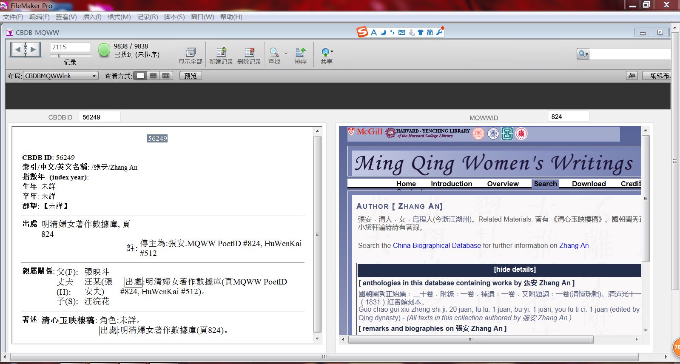
Task: Click the CBDB-MQWW document window icon
Action: pos(10,32)
